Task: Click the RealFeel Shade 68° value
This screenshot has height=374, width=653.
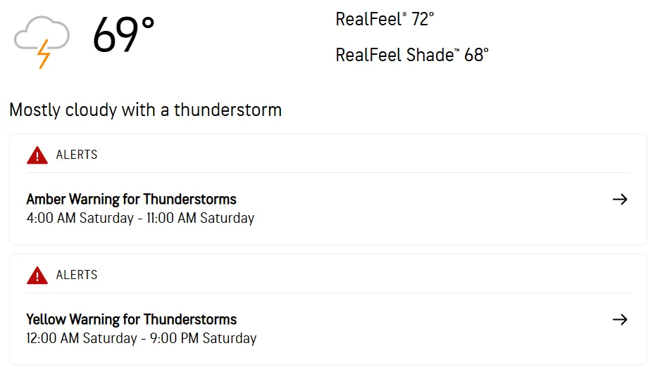Action: point(476,55)
